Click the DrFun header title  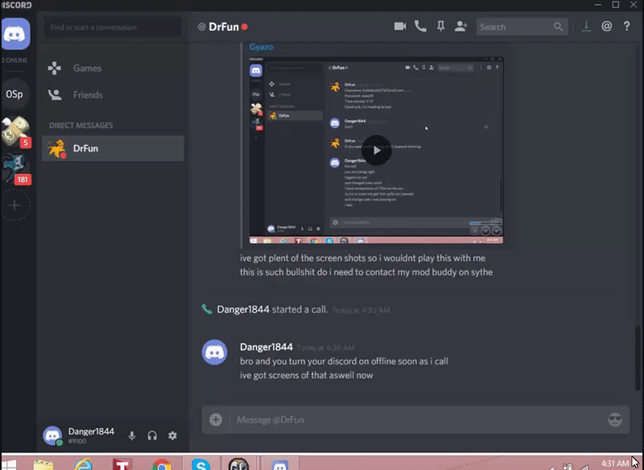224,27
